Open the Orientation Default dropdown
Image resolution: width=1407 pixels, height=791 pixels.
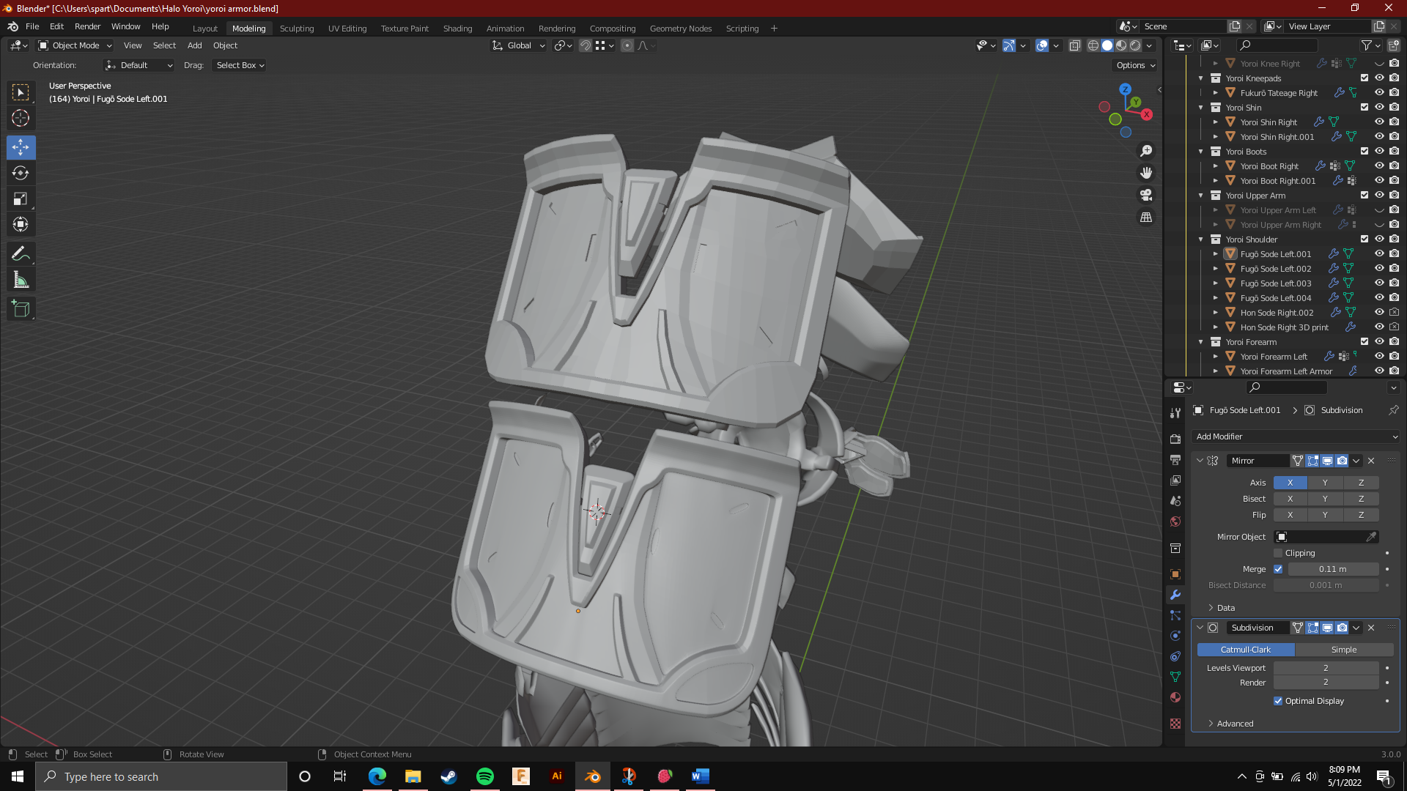[x=139, y=65]
